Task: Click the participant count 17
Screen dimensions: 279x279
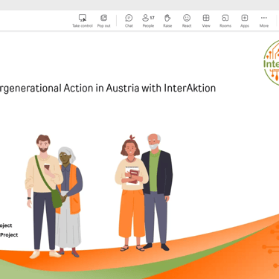Action: [x=152, y=18]
